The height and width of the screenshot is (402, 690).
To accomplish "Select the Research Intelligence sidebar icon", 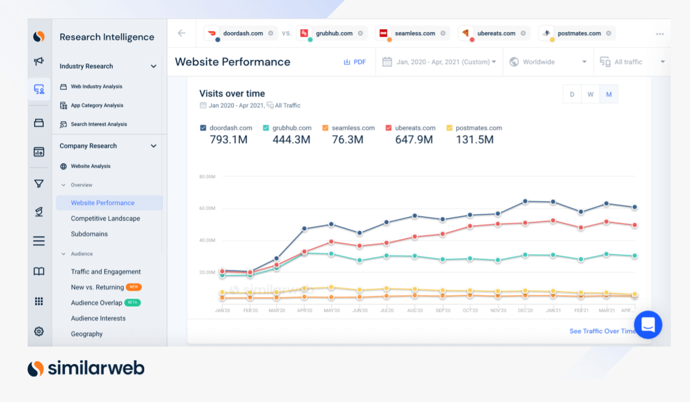I will tap(39, 89).
